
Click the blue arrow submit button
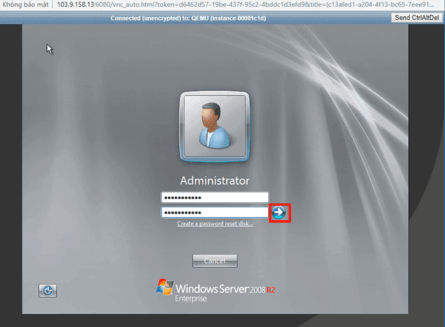click(278, 212)
